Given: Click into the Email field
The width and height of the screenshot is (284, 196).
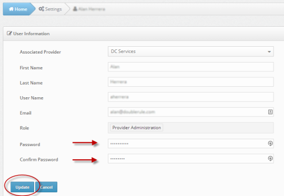Looking at the screenshot, I should pyautogui.click(x=191, y=112).
